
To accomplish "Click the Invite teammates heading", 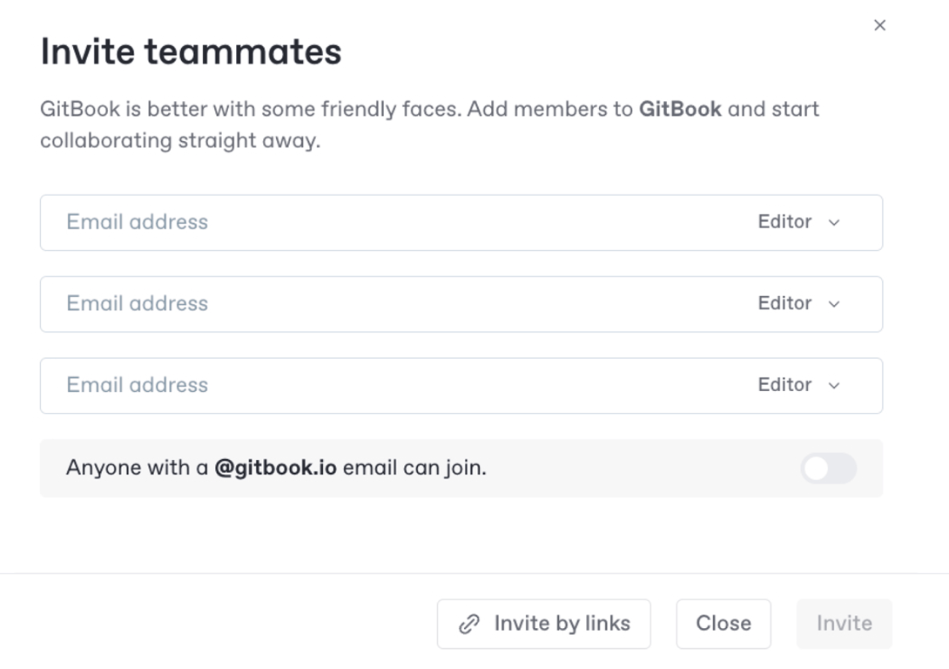I will 191,51.
